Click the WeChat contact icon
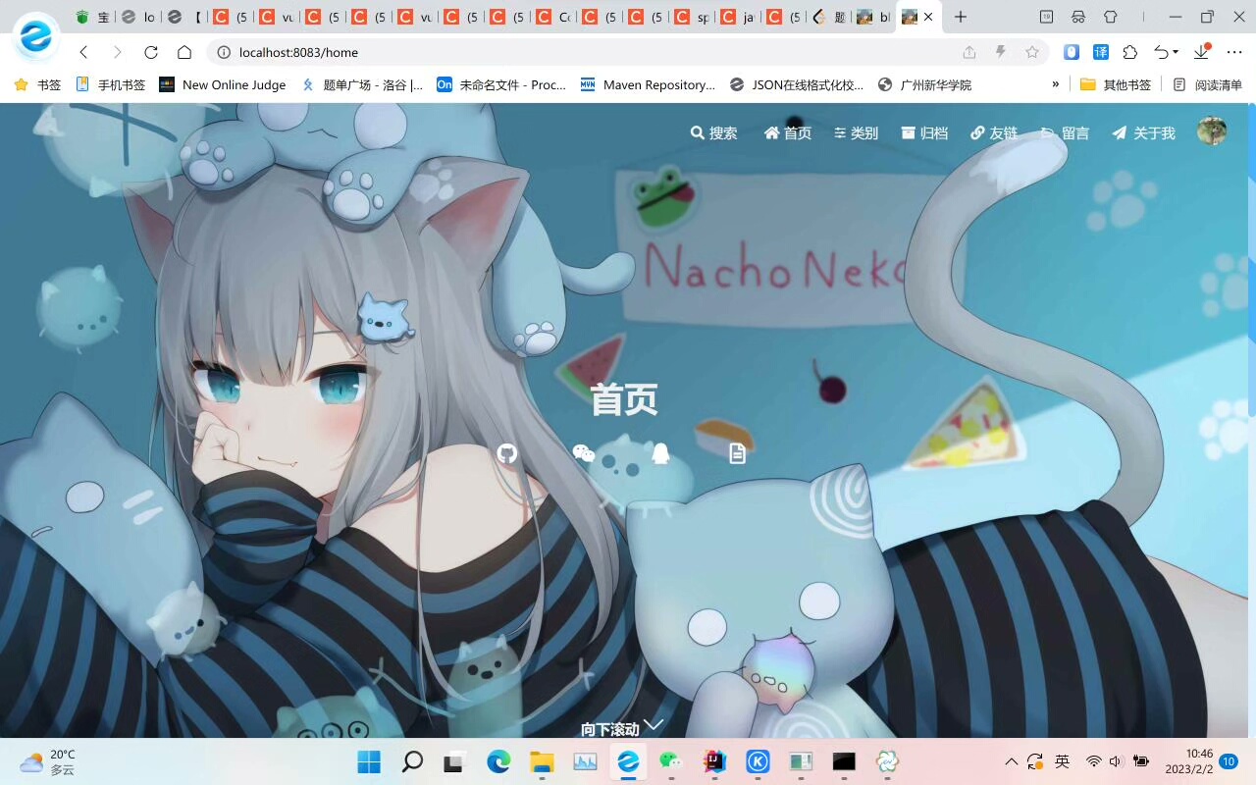Image resolution: width=1256 pixels, height=785 pixels. pos(584,452)
